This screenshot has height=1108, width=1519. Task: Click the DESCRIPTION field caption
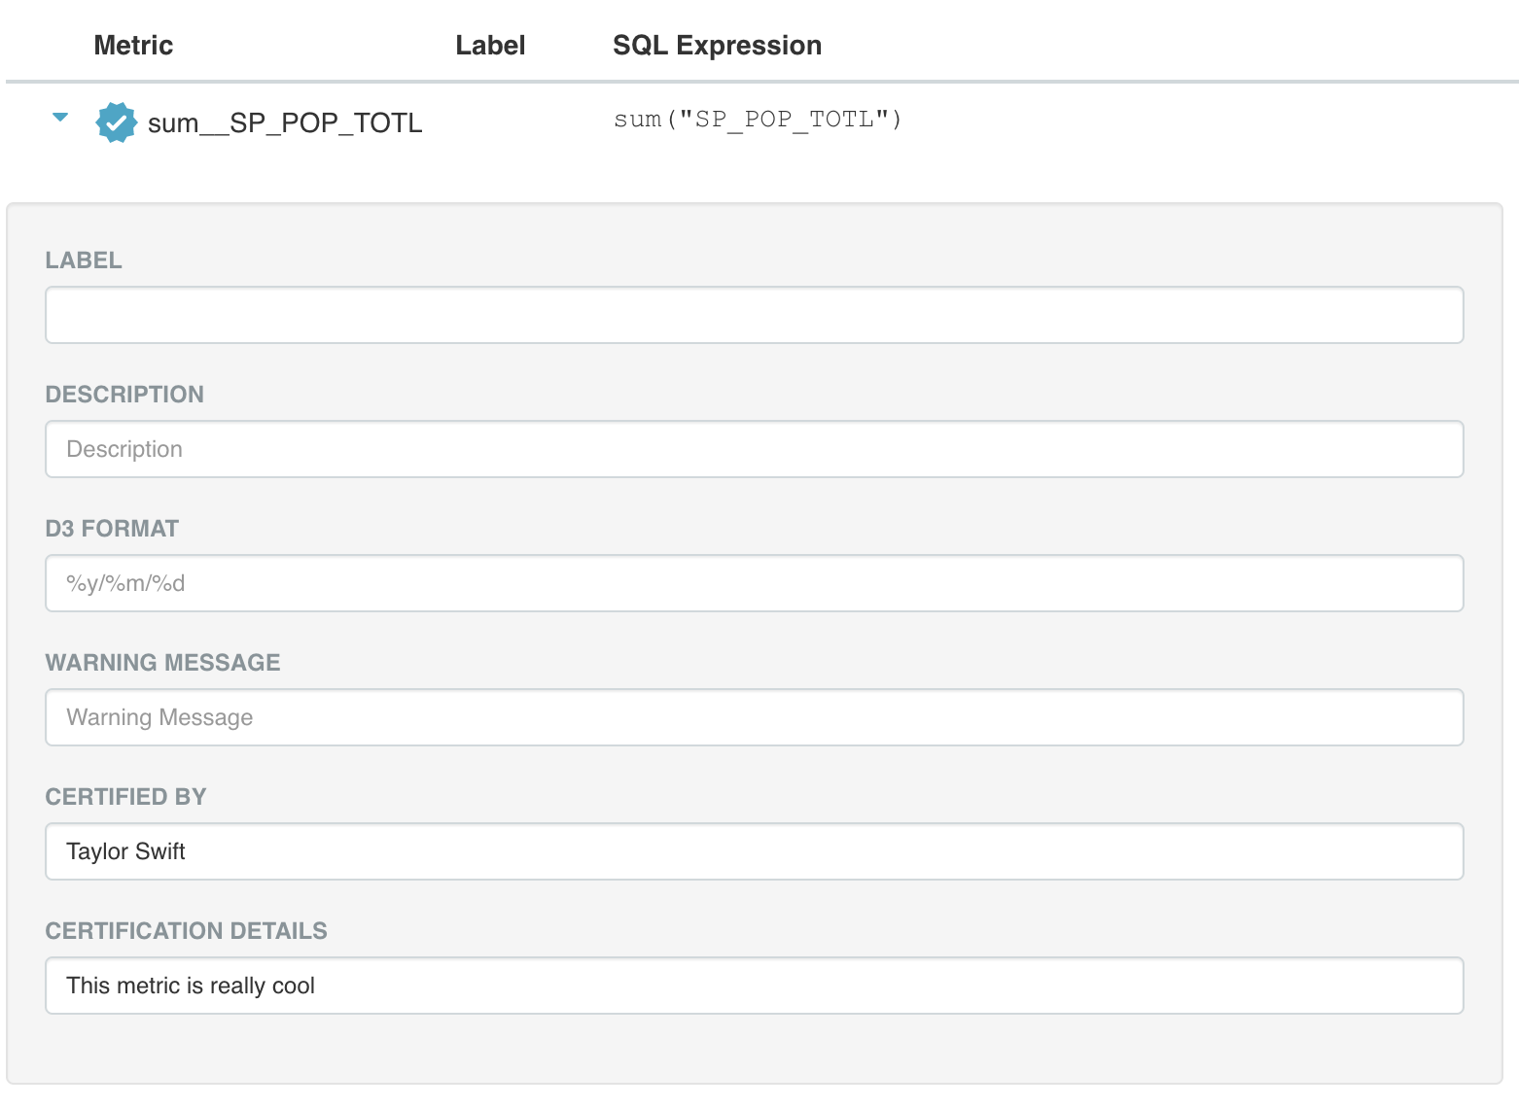(124, 395)
